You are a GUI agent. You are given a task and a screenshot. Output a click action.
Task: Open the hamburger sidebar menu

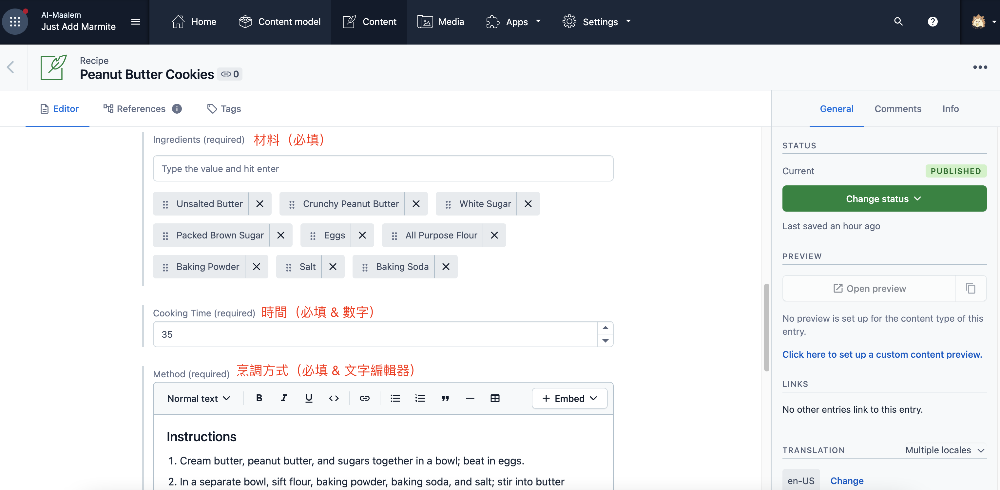pos(135,22)
